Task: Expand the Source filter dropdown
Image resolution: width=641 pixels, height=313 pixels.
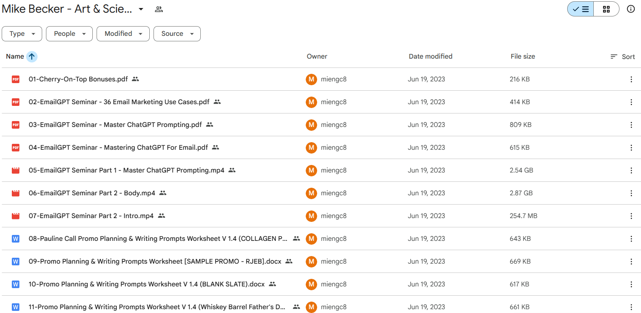Action: 177,34
